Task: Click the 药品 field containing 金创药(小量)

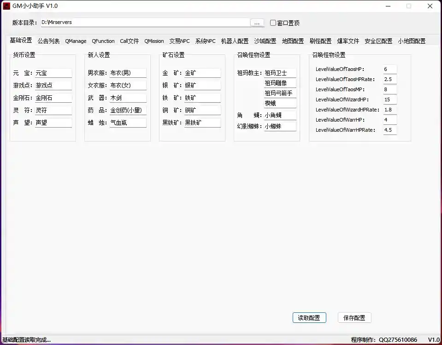Action: pyautogui.click(x=128, y=110)
